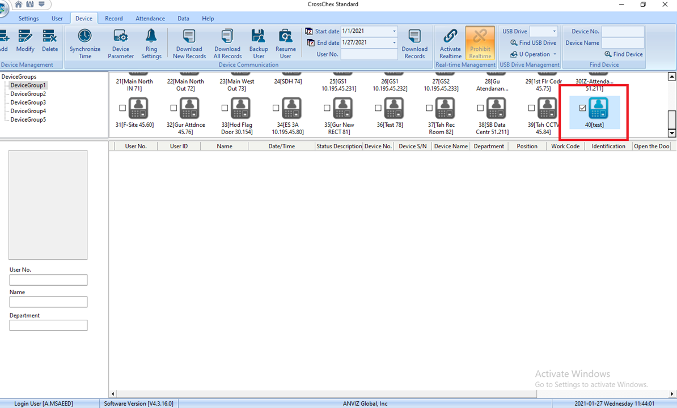
Task: Click the user photo placeholder
Action: [x=48, y=205]
